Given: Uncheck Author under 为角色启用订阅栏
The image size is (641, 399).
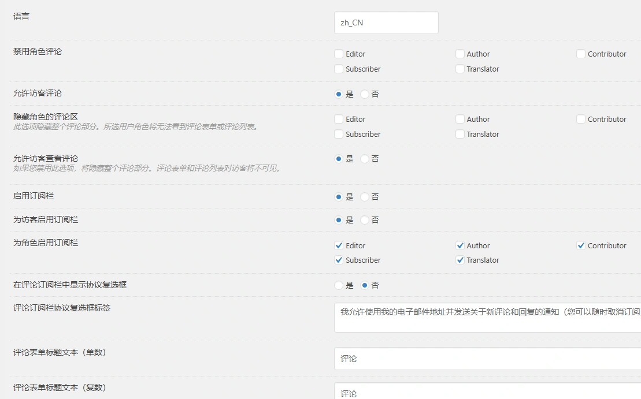Looking at the screenshot, I should pos(460,245).
